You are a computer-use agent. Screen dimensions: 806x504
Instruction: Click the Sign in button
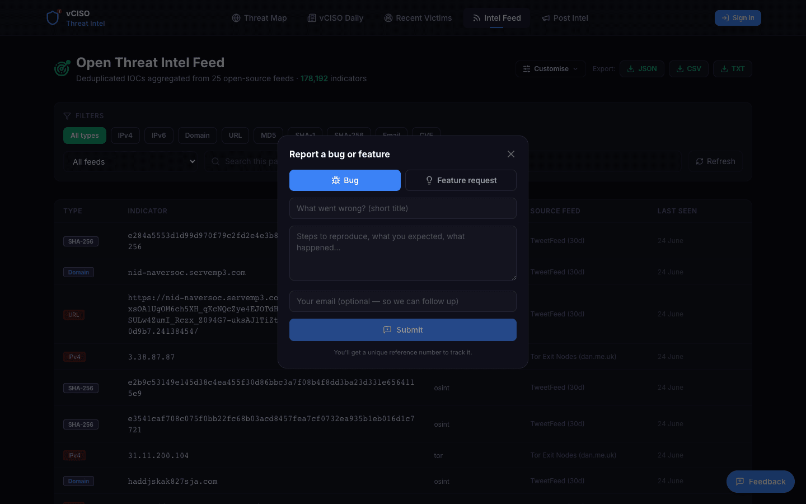point(738,18)
